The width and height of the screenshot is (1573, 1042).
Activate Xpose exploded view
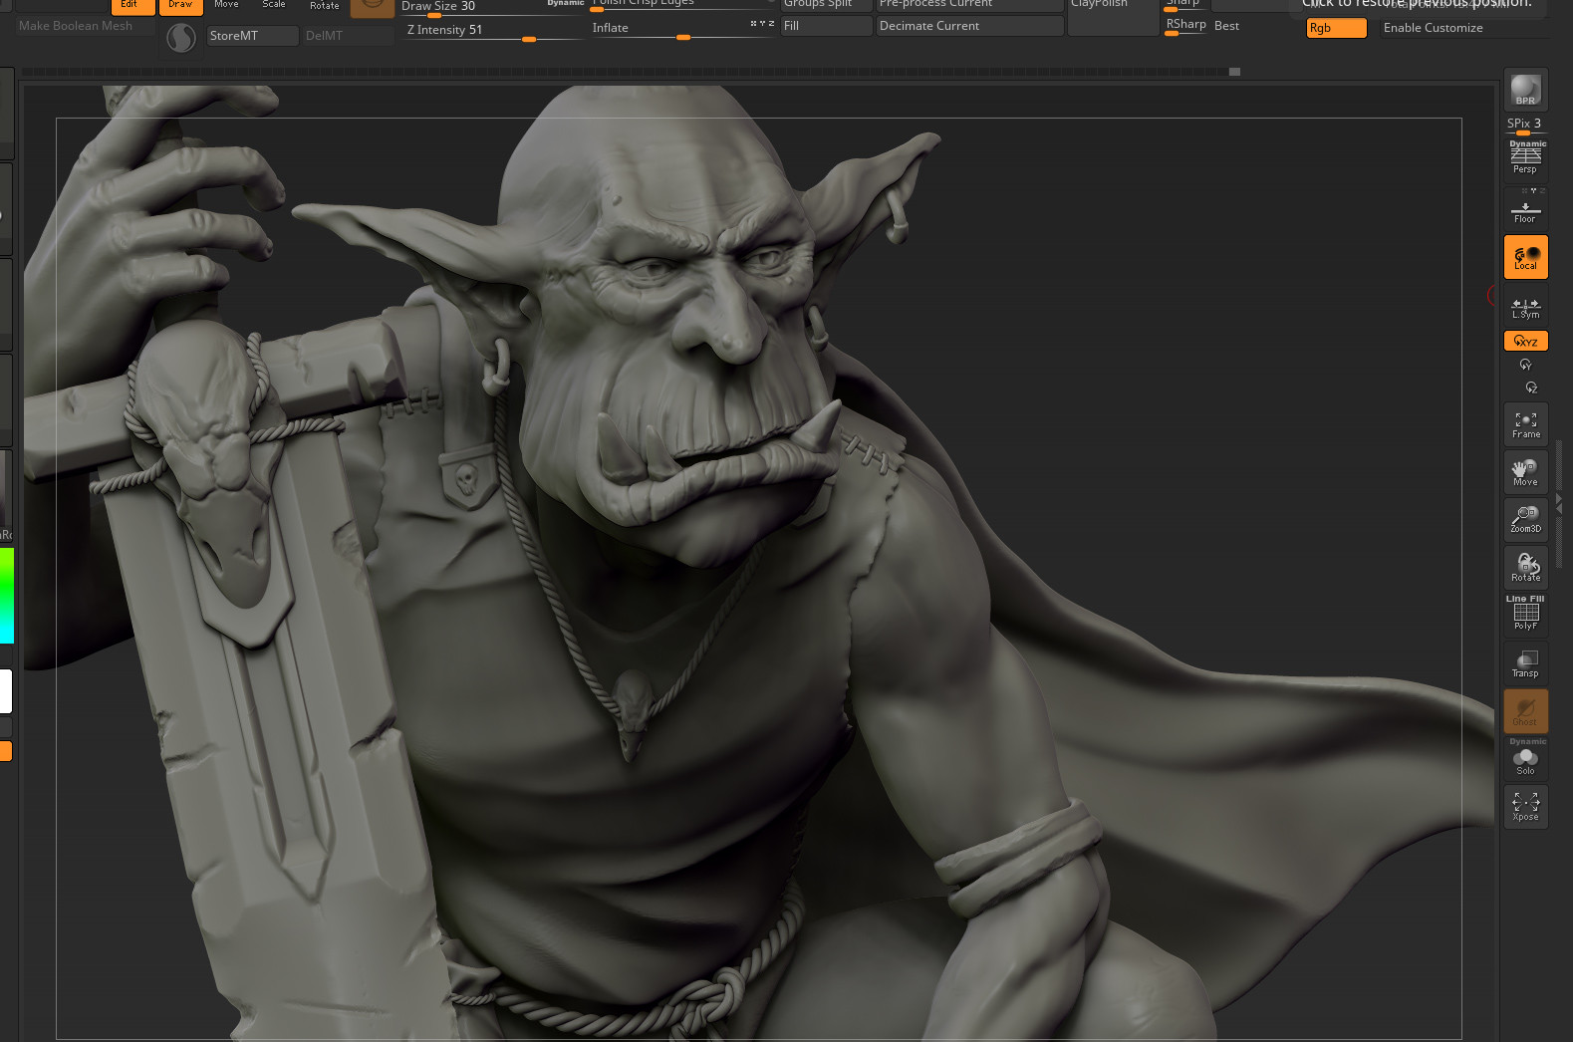click(1525, 807)
